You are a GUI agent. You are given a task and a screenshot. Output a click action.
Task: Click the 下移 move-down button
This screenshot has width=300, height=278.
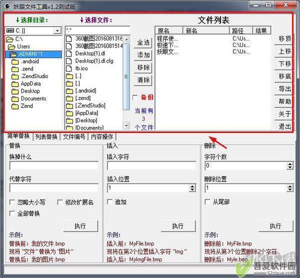283,64
